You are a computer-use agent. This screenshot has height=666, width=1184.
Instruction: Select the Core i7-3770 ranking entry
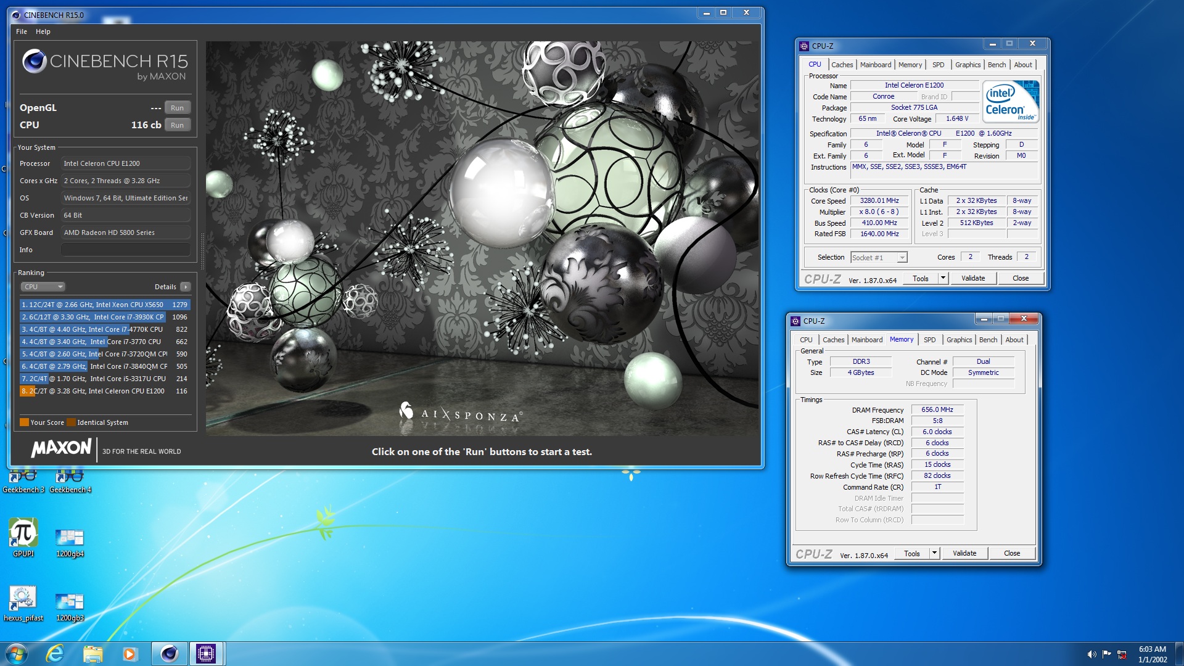105,342
